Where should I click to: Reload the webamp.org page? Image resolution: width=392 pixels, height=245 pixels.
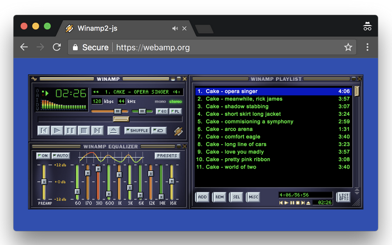[57, 47]
